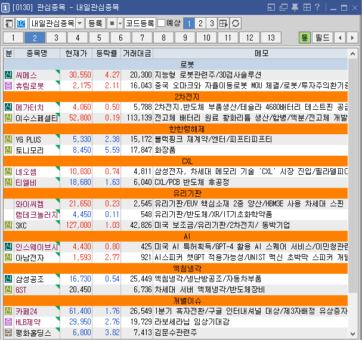
Task: Click the 액침냉각 group header row
Action: tap(176, 268)
